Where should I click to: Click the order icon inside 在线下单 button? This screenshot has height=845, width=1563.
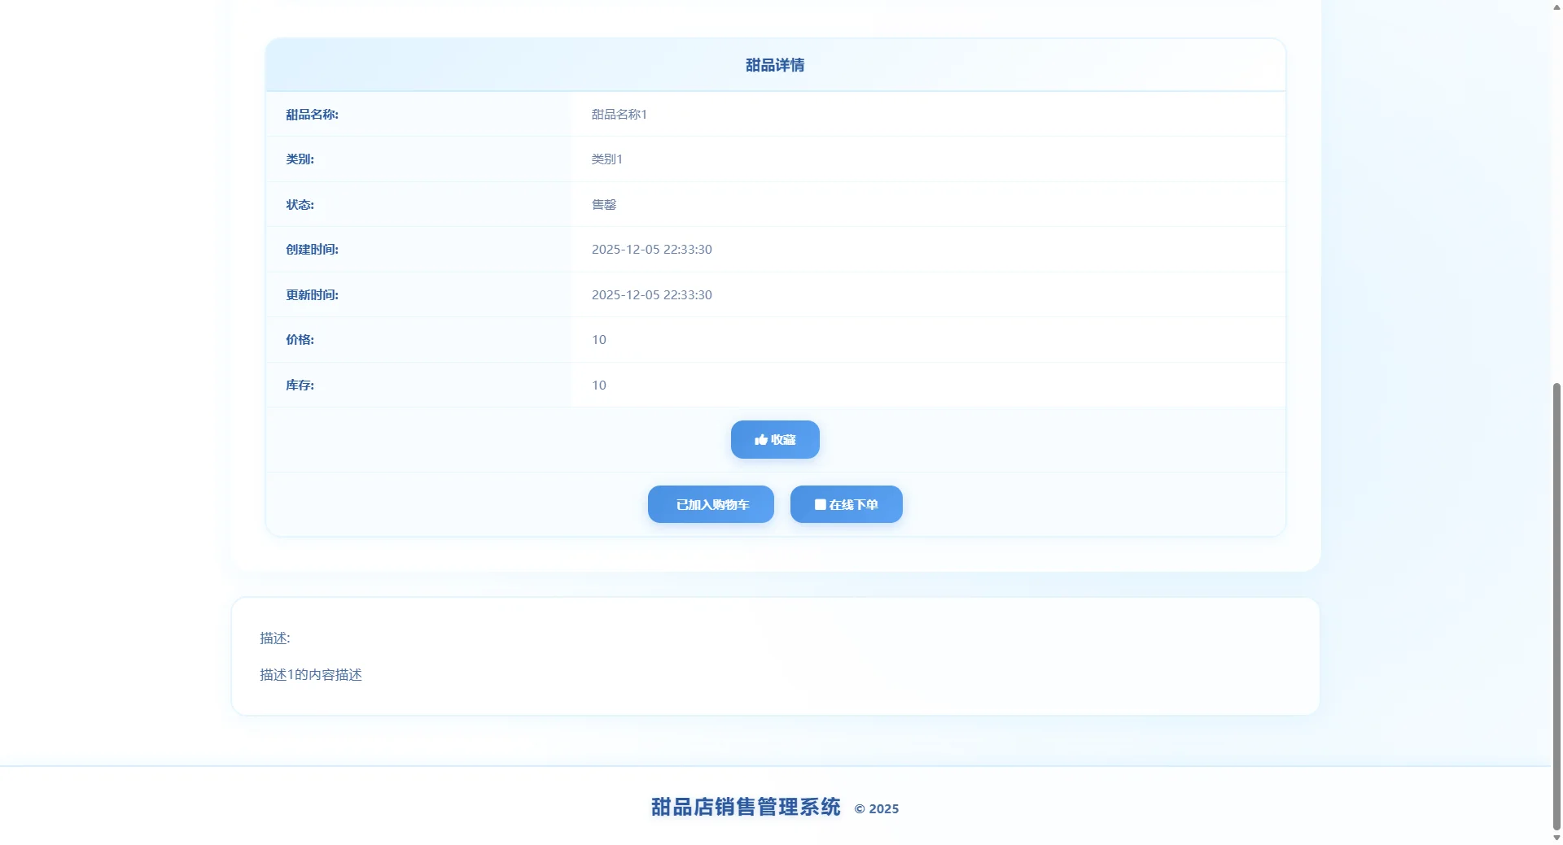coord(820,504)
